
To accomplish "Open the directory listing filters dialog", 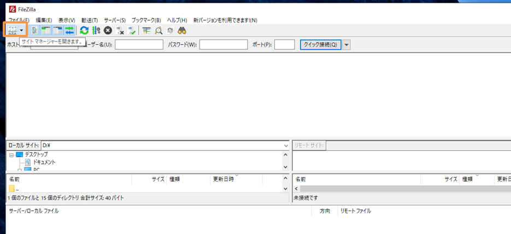I will [x=146, y=31].
